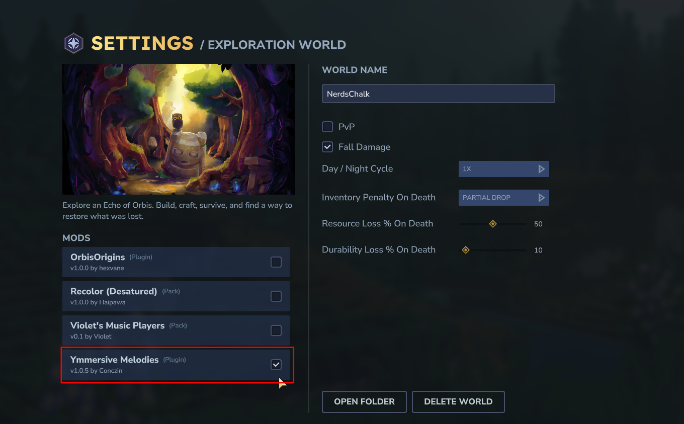
Task: Open the Partial Drop inventory penalty dropdown
Action: click(x=497, y=198)
